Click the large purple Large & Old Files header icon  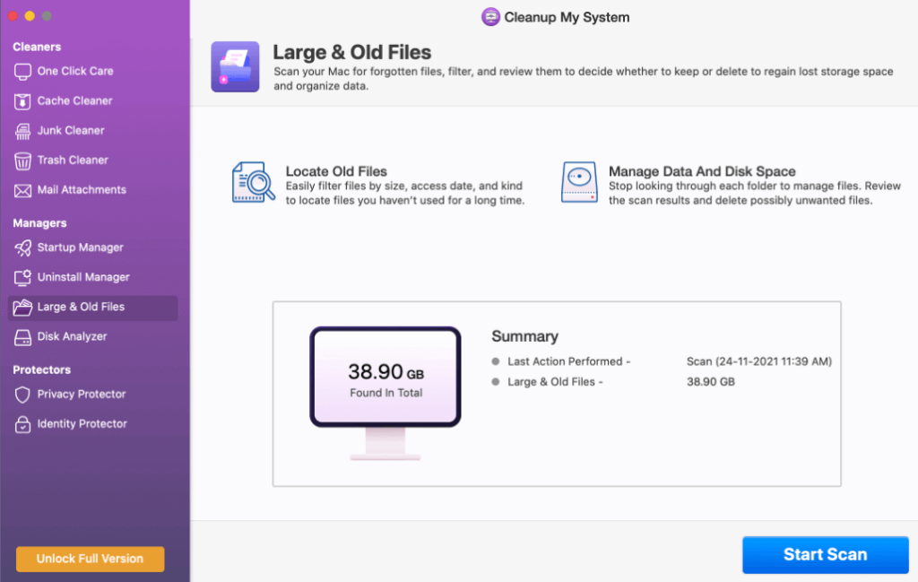click(x=235, y=66)
